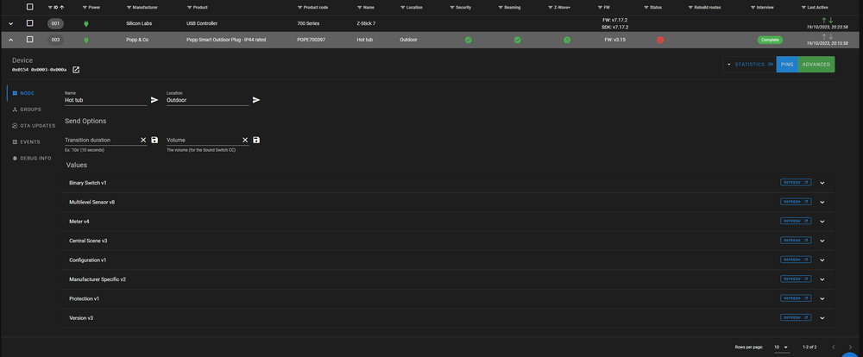Click the power plug icon for node 001
Screen dimensions: 863x357
tap(85, 23)
